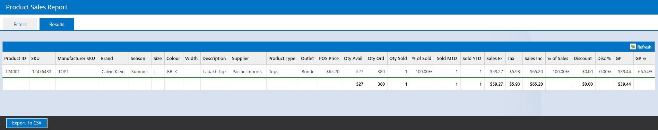Screen dimensions: 658x130
Task: Select the Summer season cell
Action: coord(140,71)
